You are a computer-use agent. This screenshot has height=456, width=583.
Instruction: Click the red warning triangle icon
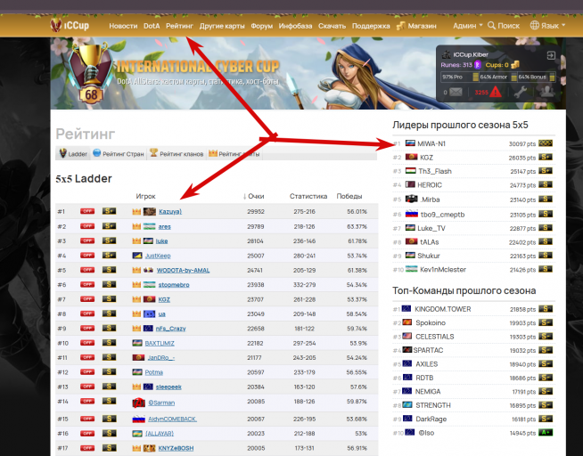coord(496,92)
